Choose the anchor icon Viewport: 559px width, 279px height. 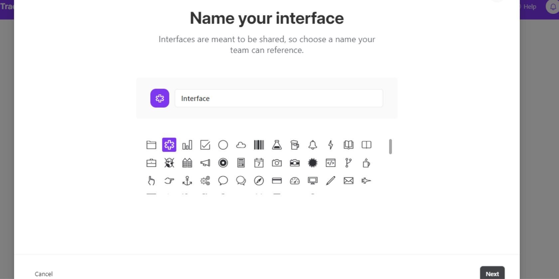tap(187, 181)
